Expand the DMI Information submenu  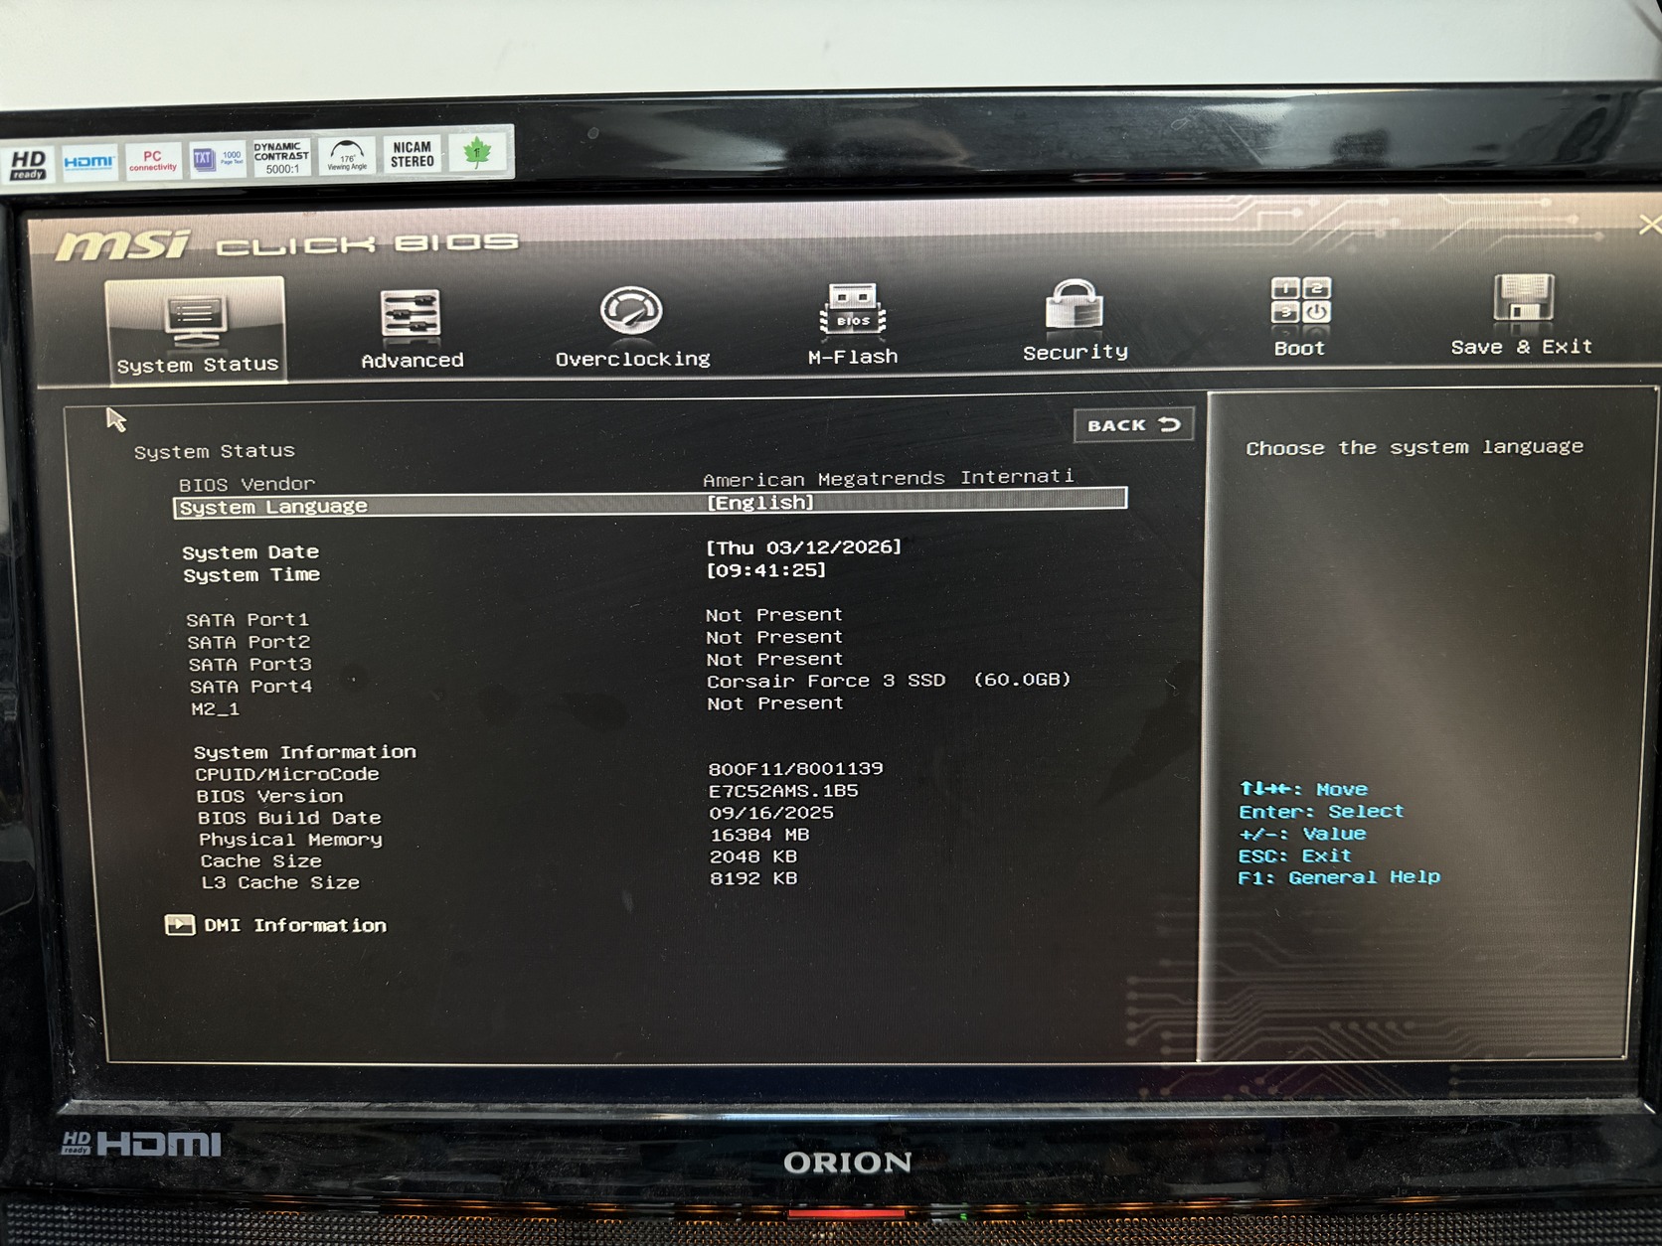[295, 925]
